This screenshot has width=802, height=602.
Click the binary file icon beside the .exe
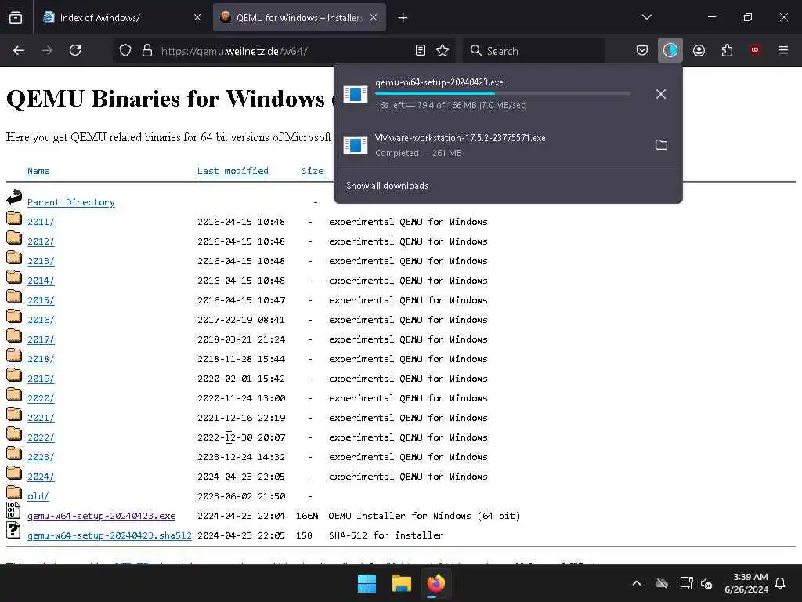click(13, 510)
